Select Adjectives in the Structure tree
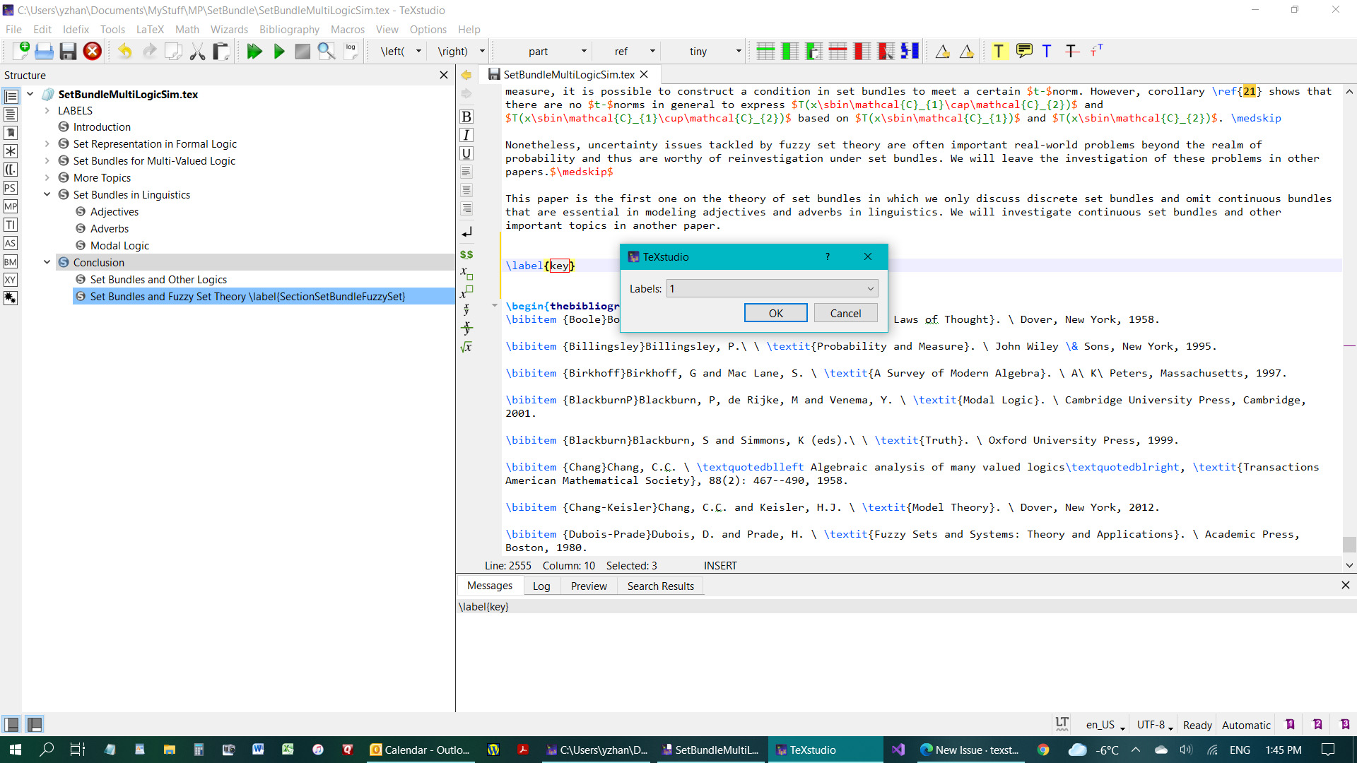Screen dimensions: 1357x763 114,211
